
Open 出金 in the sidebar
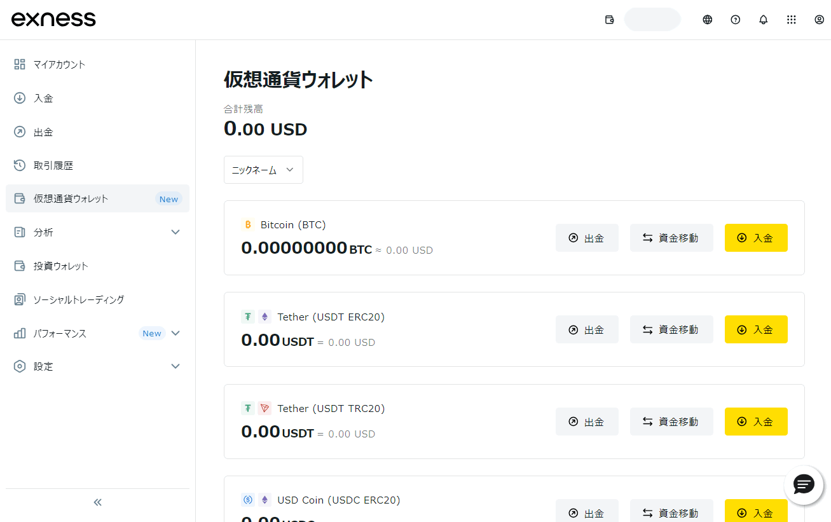97,132
